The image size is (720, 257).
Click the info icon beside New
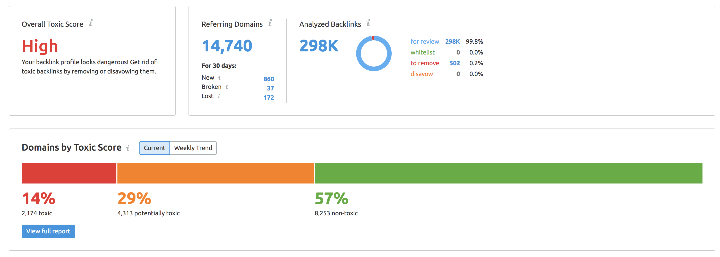coord(219,78)
